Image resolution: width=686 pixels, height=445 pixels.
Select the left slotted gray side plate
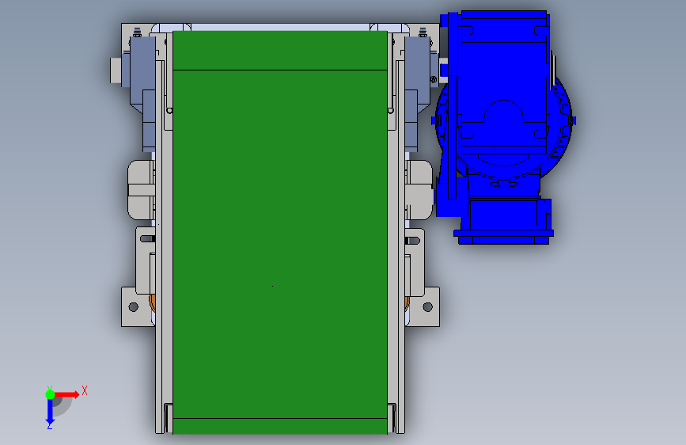point(146,261)
